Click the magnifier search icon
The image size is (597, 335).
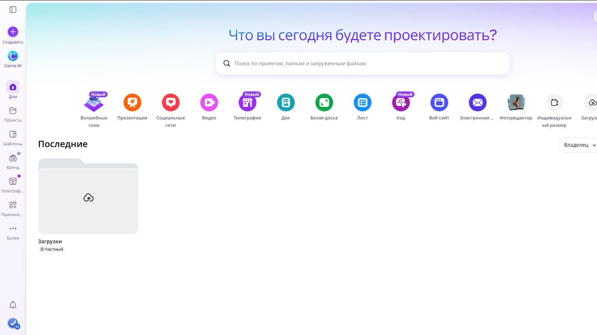pyautogui.click(x=227, y=63)
